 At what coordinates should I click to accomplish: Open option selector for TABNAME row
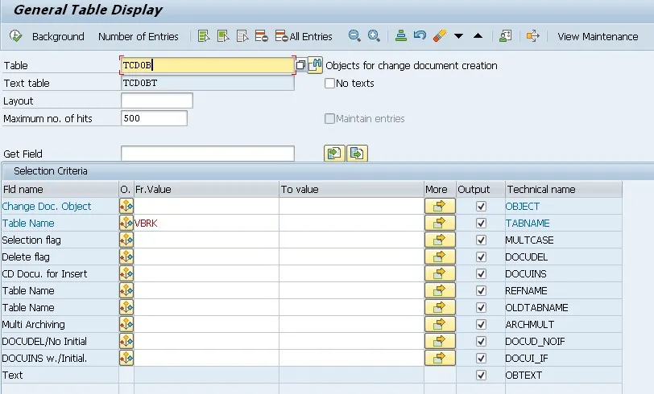click(x=126, y=224)
